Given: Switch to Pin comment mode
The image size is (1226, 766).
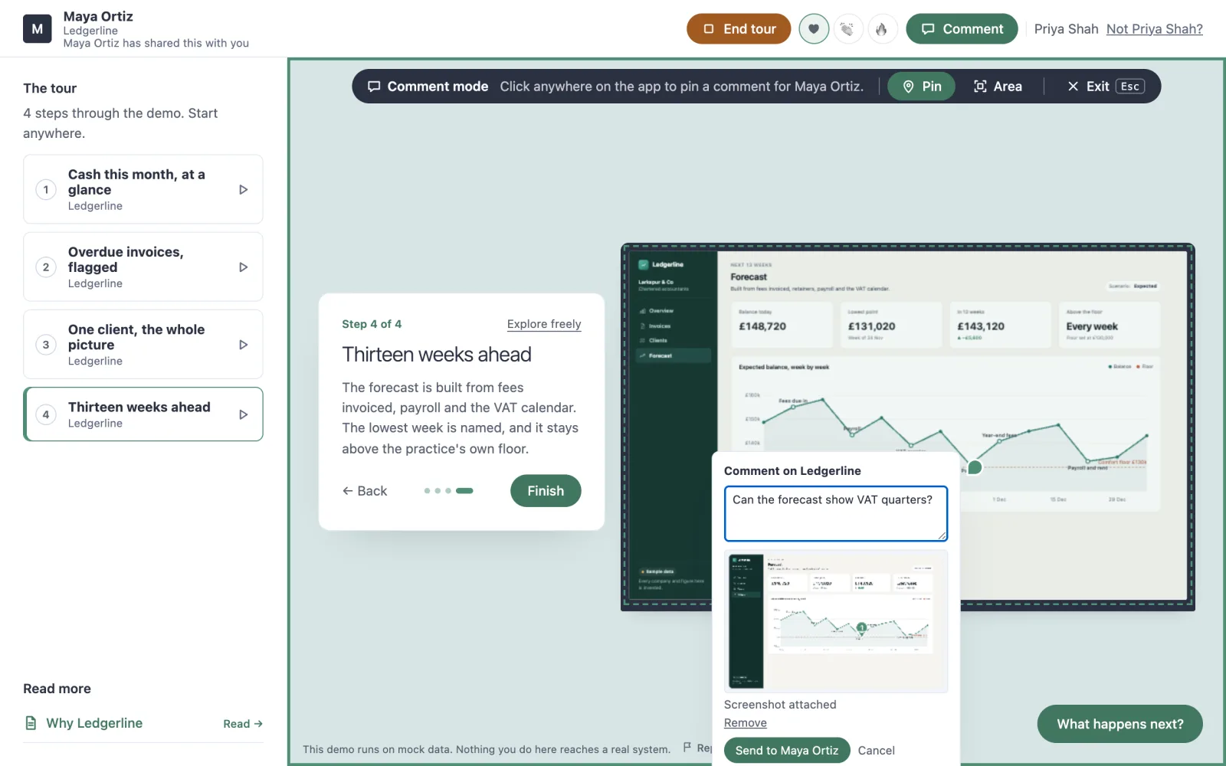Looking at the screenshot, I should [921, 87].
